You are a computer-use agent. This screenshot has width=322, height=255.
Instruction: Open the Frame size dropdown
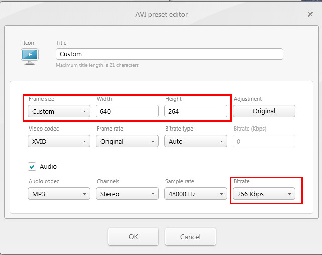coord(59,111)
